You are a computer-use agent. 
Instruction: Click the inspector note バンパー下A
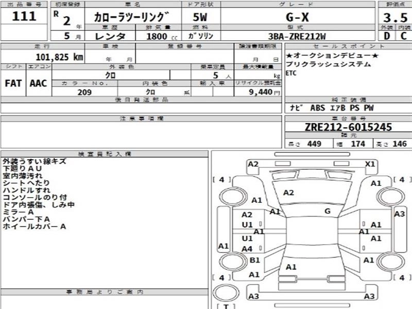click(26, 219)
